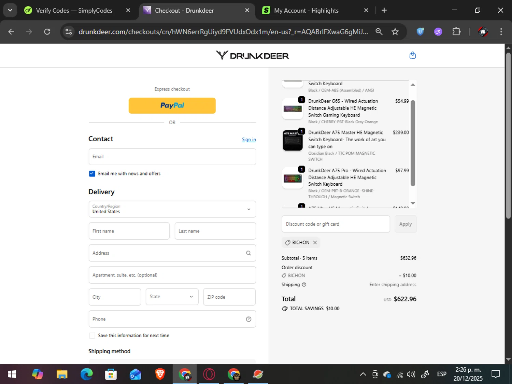Click the $622.96 total amount
This screenshot has width=512, height=384.
(x=405, y=299)
